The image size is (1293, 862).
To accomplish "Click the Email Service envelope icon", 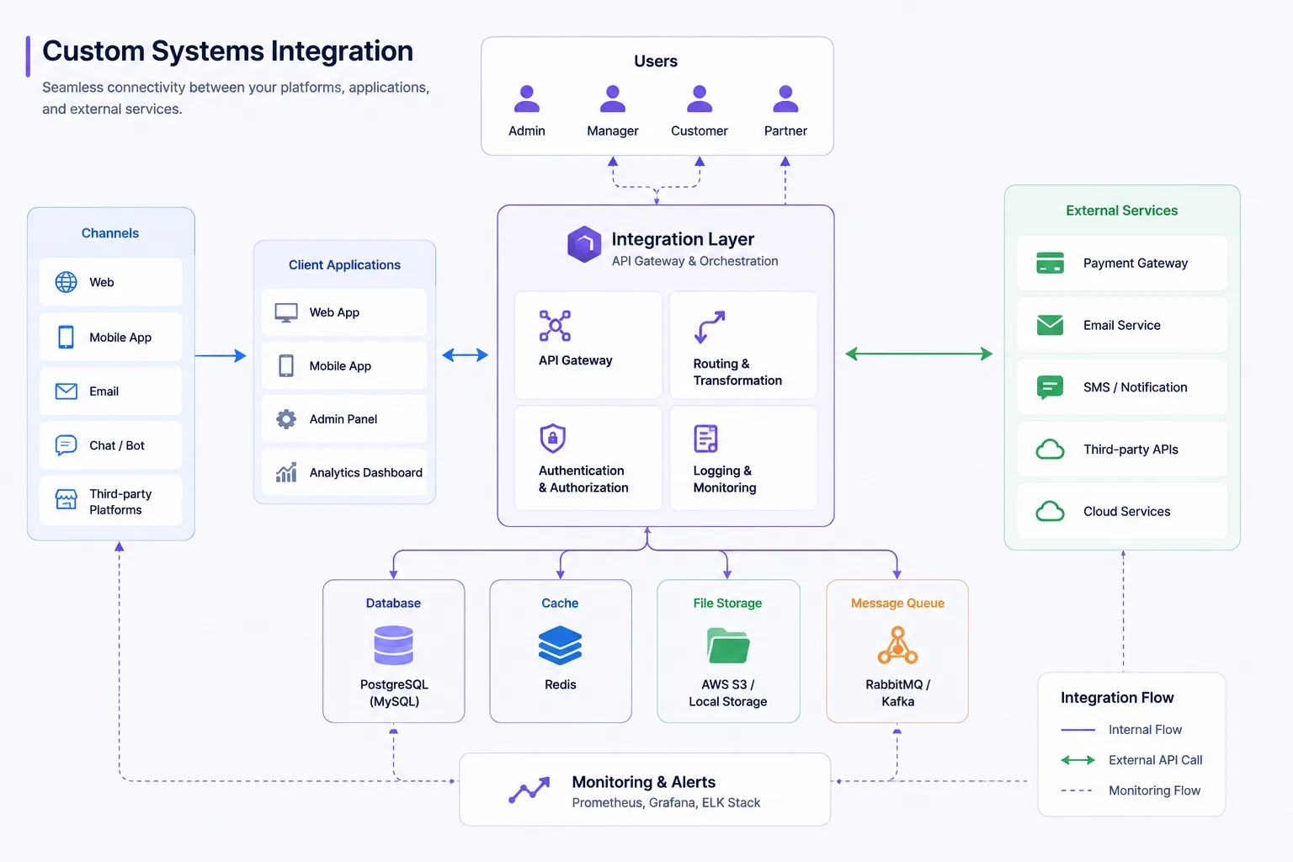I will [x=1050, y=325].
